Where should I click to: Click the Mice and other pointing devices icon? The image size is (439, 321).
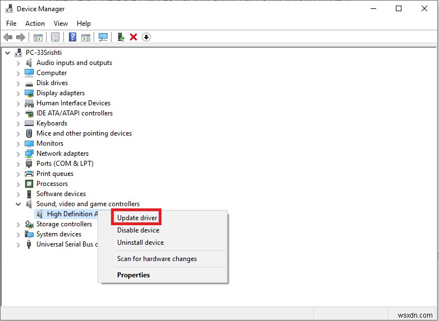(x=29, y=133)
